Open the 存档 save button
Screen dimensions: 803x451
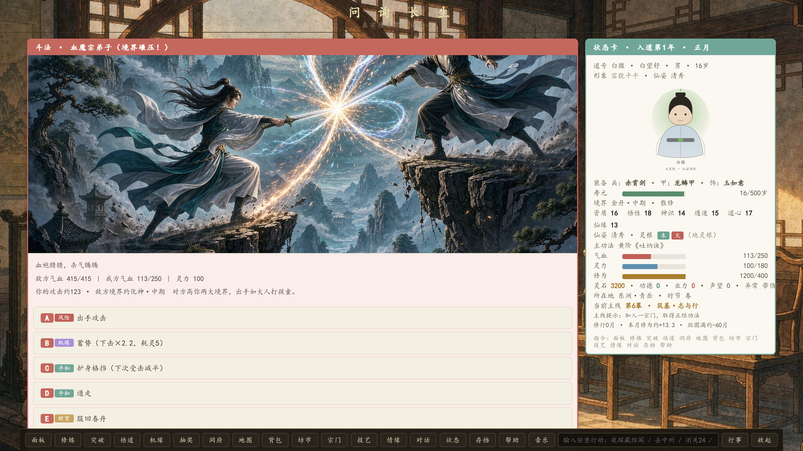[483, 440]
